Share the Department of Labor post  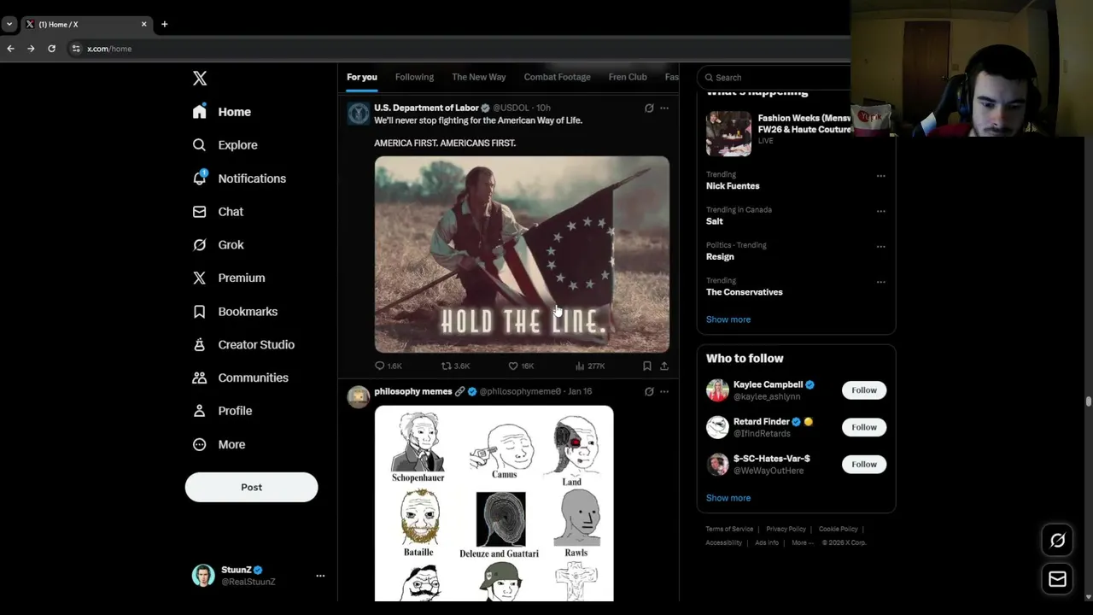(x=664, y=366)
